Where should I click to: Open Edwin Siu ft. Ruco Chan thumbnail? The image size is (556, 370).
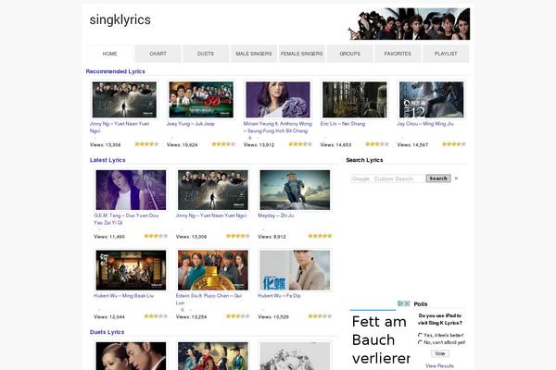click(213, 270)
